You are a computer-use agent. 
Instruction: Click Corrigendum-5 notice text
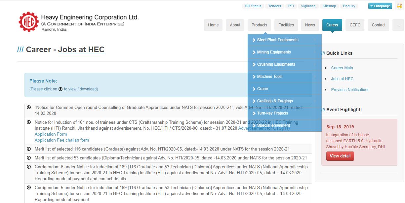[171, 194]
